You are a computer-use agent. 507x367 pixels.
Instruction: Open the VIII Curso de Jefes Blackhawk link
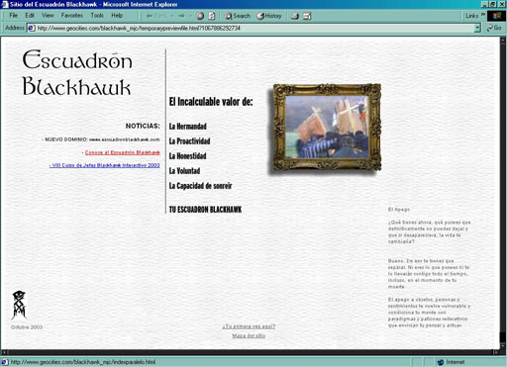[104, 165]
